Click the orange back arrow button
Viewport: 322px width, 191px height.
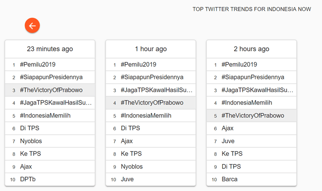click(32, 26)
